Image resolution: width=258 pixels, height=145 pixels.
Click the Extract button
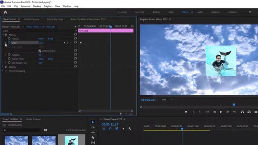click(249, 112)
